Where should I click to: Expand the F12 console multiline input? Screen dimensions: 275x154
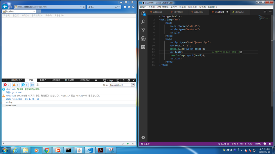click(x=133, y=144)
